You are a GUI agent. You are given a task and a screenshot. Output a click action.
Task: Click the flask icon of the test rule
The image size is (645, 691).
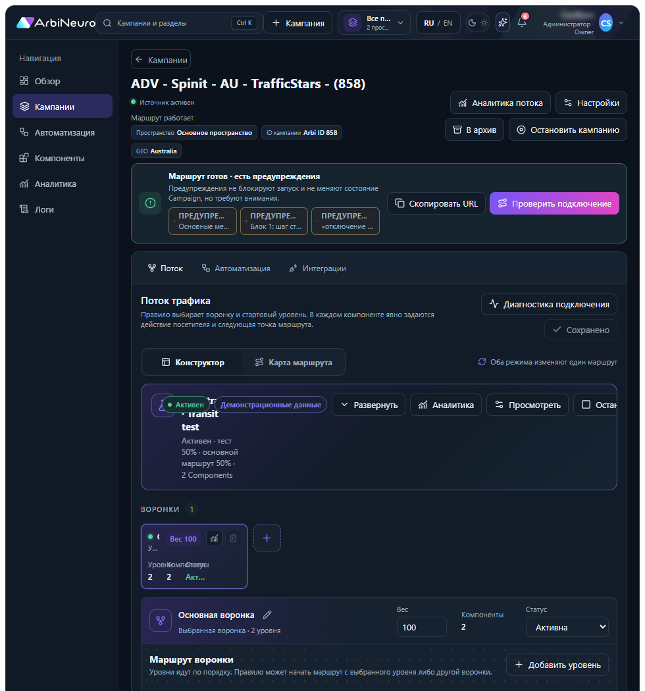[x=161, y=405]
